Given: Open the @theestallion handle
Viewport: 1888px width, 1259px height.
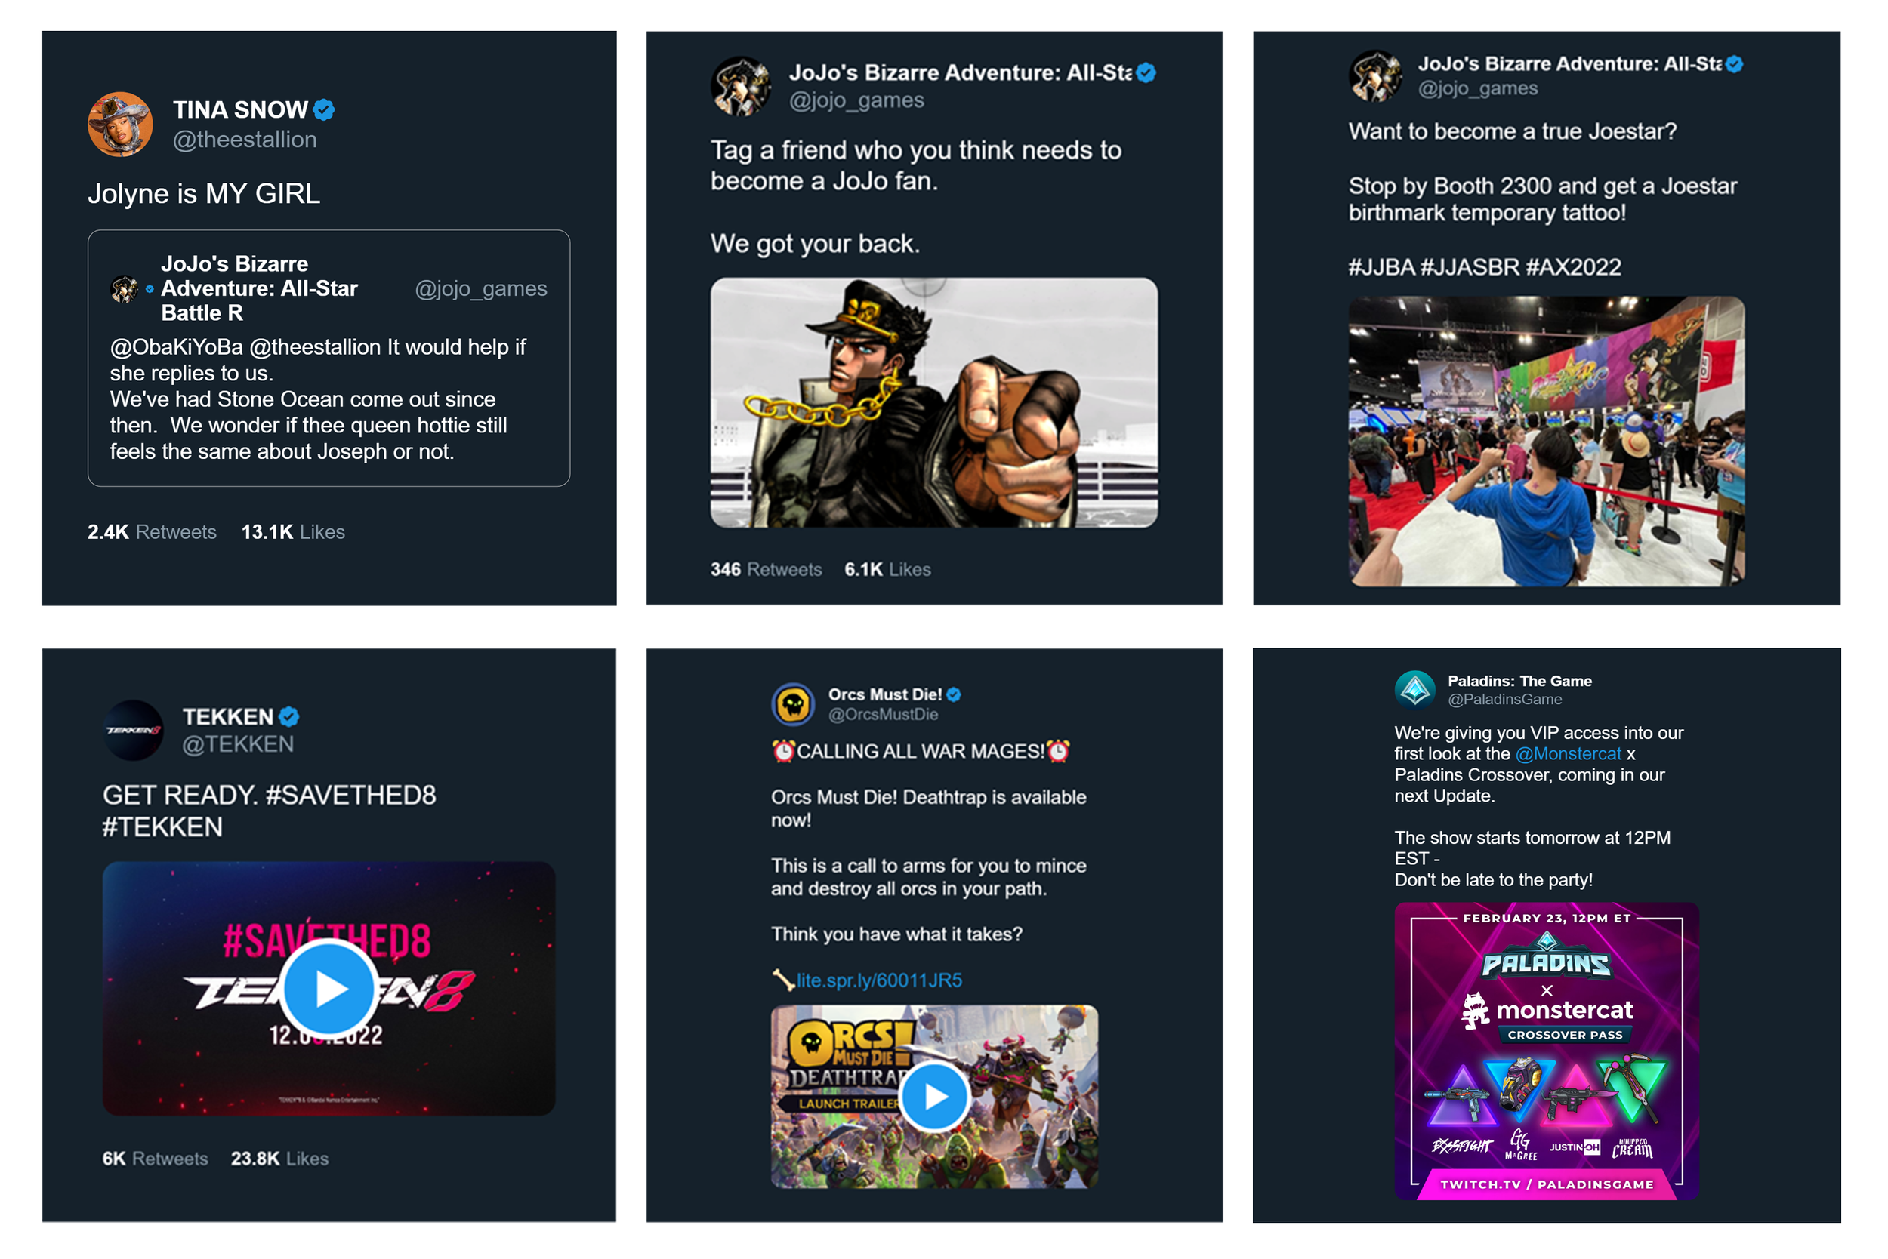Looking at the screenshot, I should click(x=245, y=140).
